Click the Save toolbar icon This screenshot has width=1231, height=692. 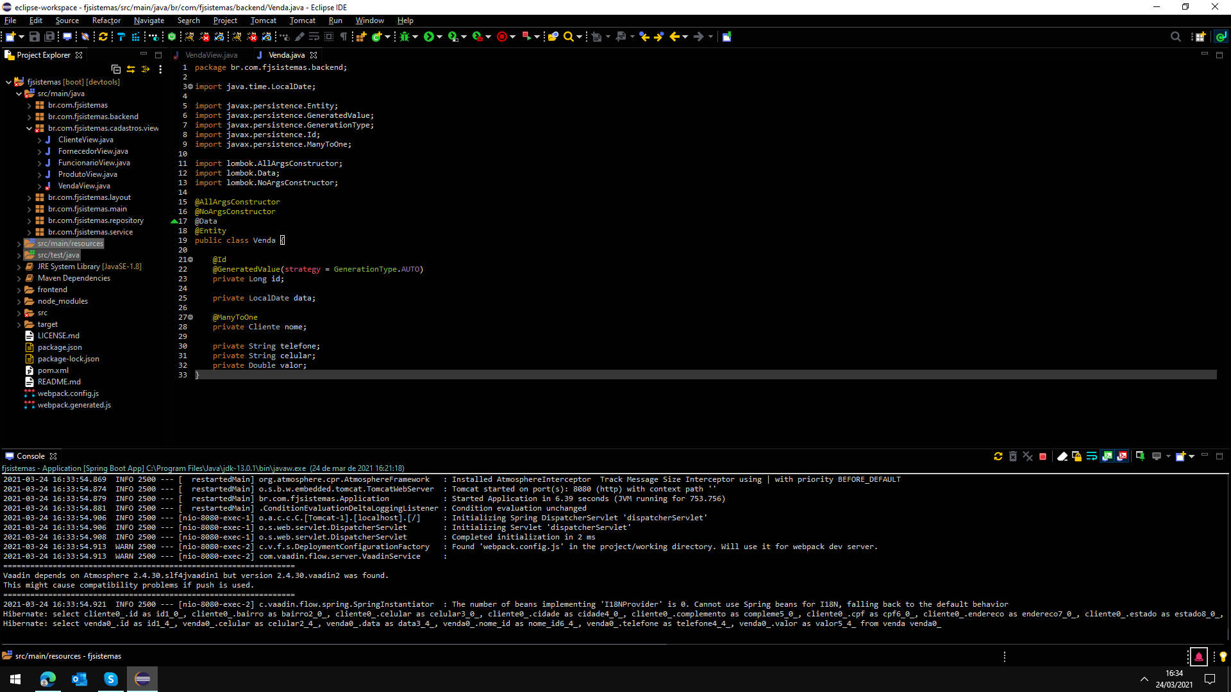coord(35,37)
